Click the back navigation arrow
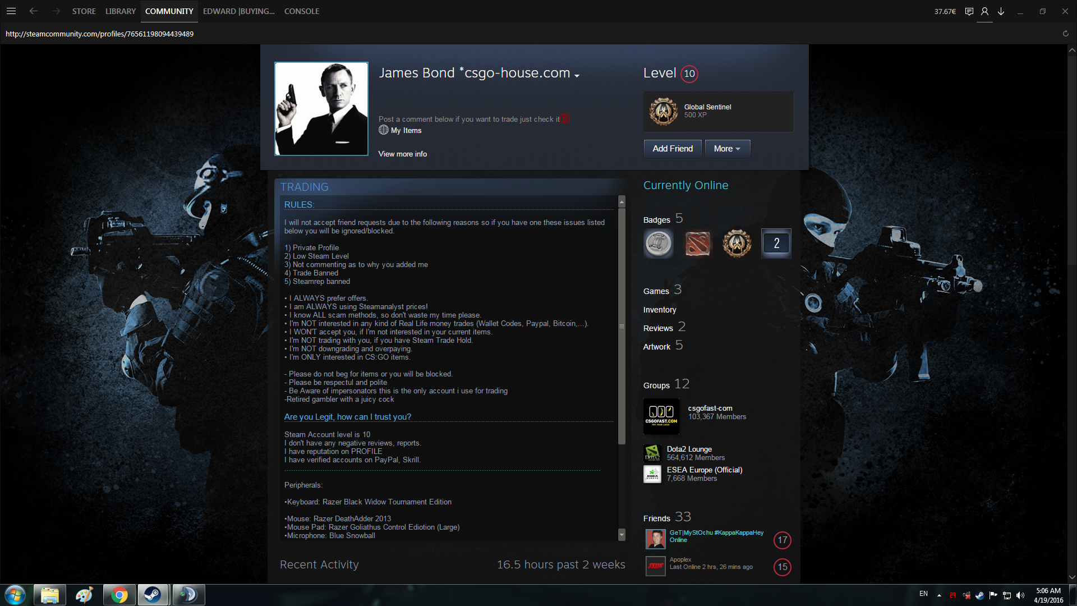The image size is (1077, 606). 34,11
